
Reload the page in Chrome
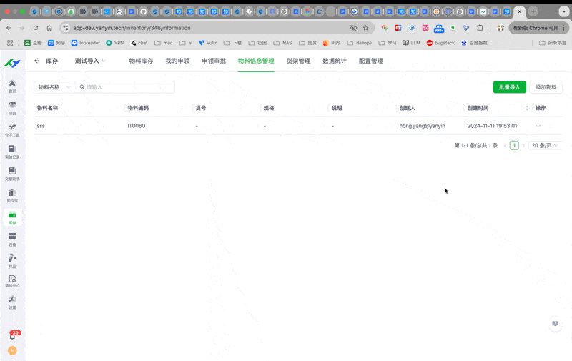[36, 28]
